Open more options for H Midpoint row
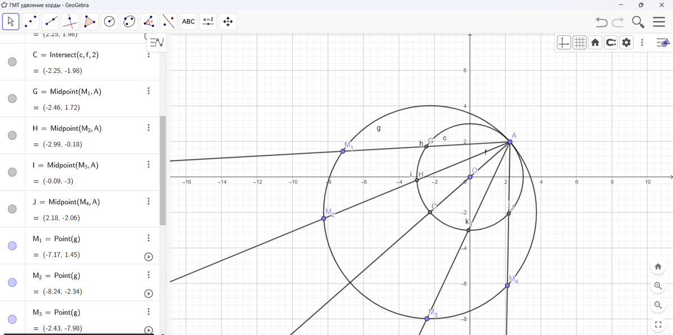673x335 pixels. [x=149, y=128]
